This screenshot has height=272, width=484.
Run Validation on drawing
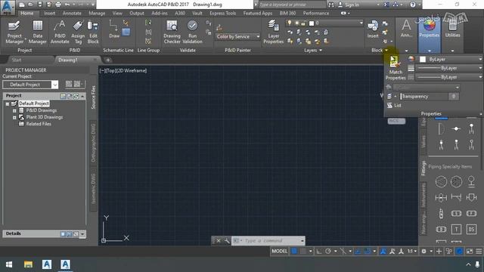pyautogui.click(x=192, y=32)
